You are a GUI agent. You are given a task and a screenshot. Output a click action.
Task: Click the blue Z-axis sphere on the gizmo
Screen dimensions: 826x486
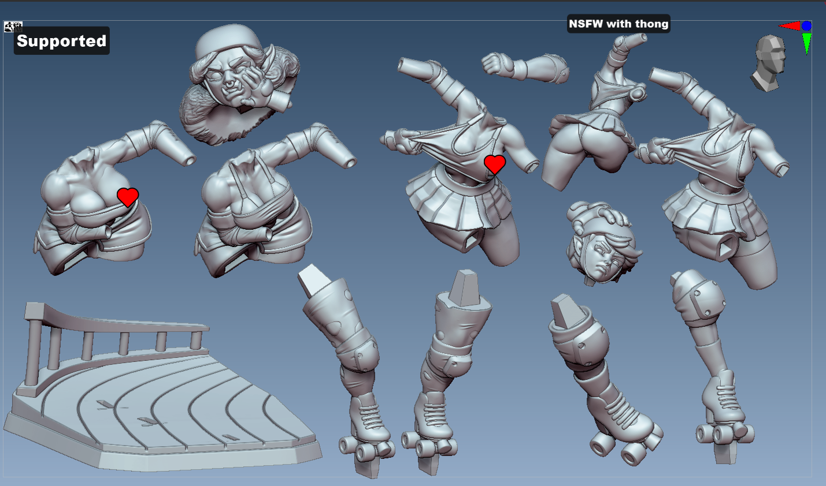point(805,27)
